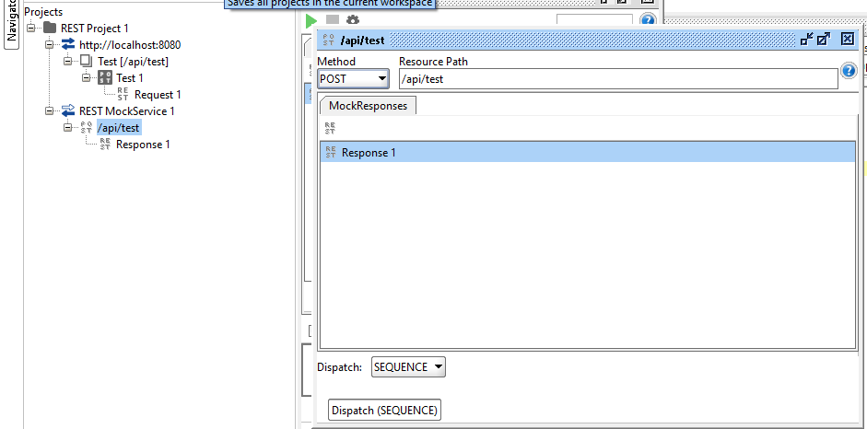The image size is (867, 429).
Task: Collapse the REST MockService 1 node
Action: point(50,111)
